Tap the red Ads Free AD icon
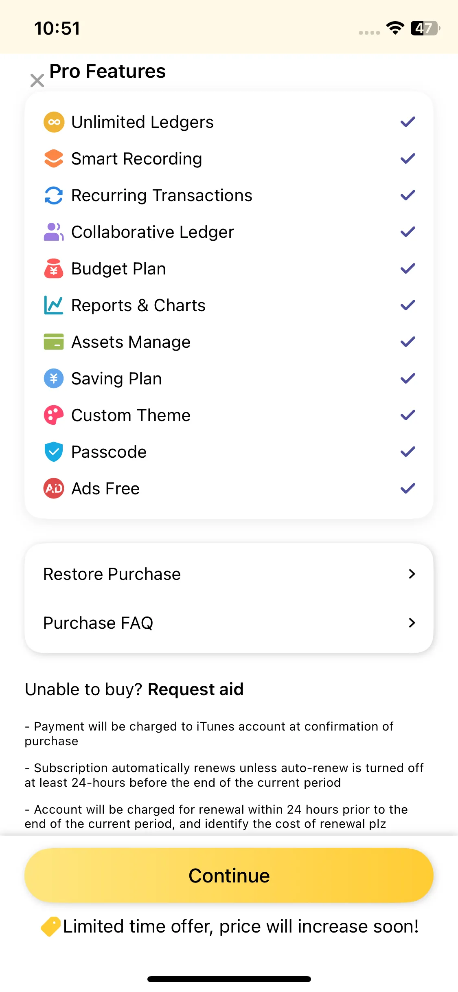This screenshot has height=992, width=458. pos(54,488)
